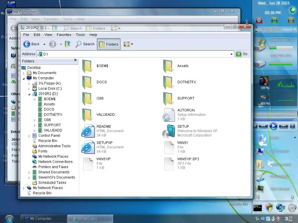Screen dimensions: 298x223
Task: Select the $OEM$ folder icon
Action: [87, 66]
